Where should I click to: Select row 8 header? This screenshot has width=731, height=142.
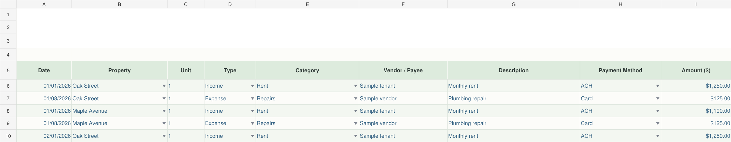8,111
